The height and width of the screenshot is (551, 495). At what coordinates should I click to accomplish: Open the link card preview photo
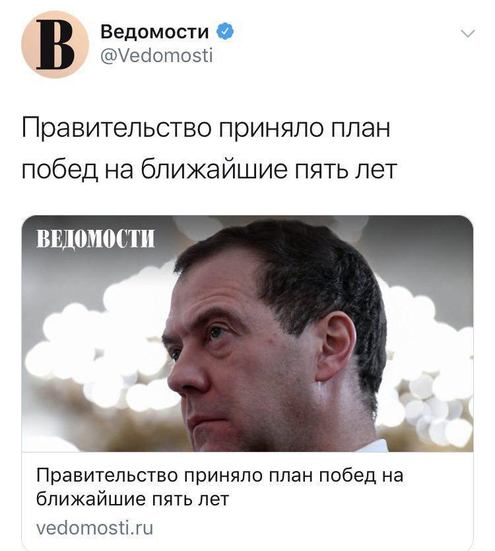[x=247, y=334]
